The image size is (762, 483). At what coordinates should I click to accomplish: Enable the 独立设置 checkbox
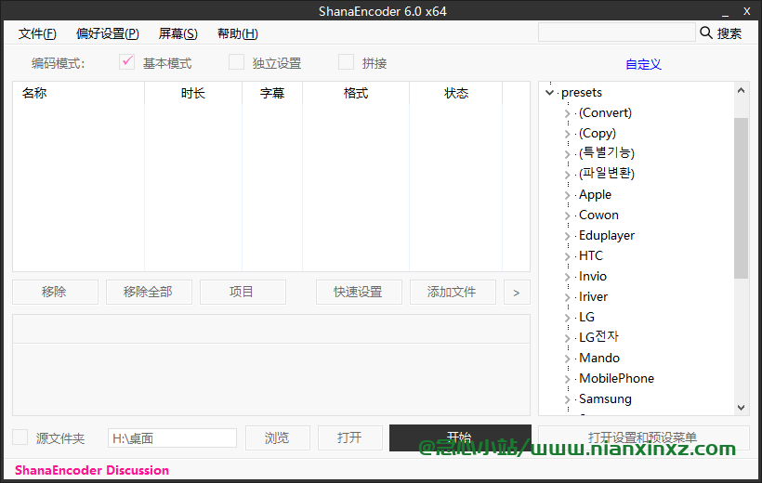tap(236, 62)
